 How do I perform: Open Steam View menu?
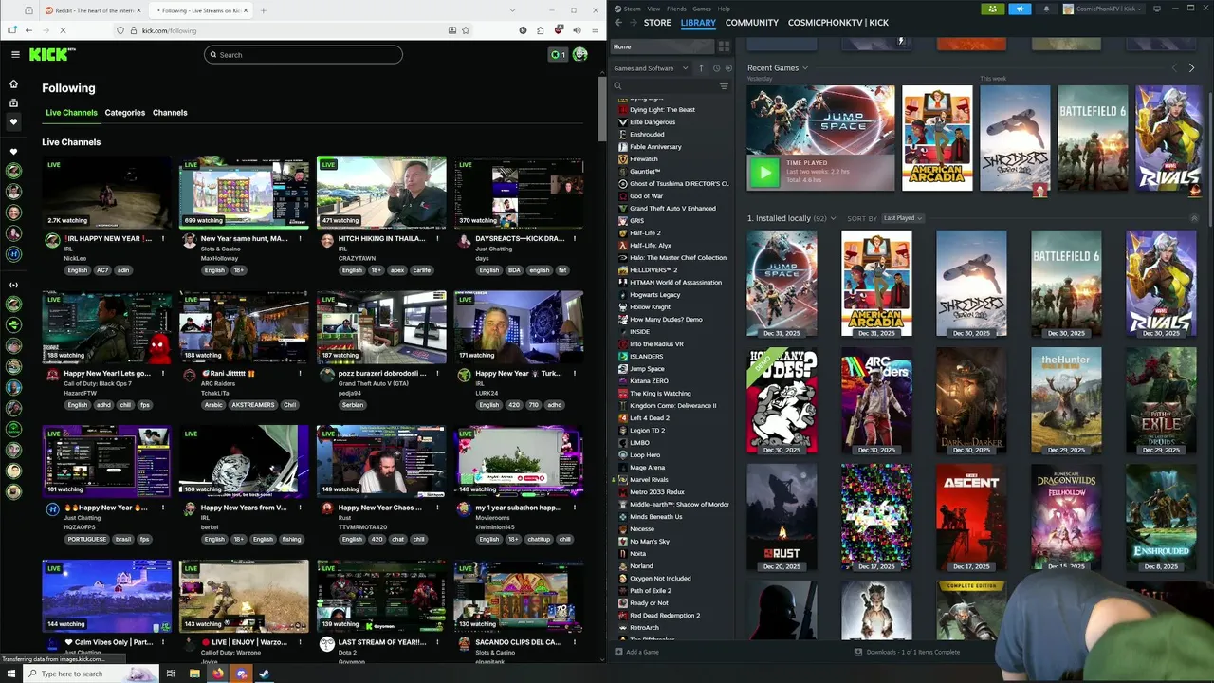[x=653, y=9]
